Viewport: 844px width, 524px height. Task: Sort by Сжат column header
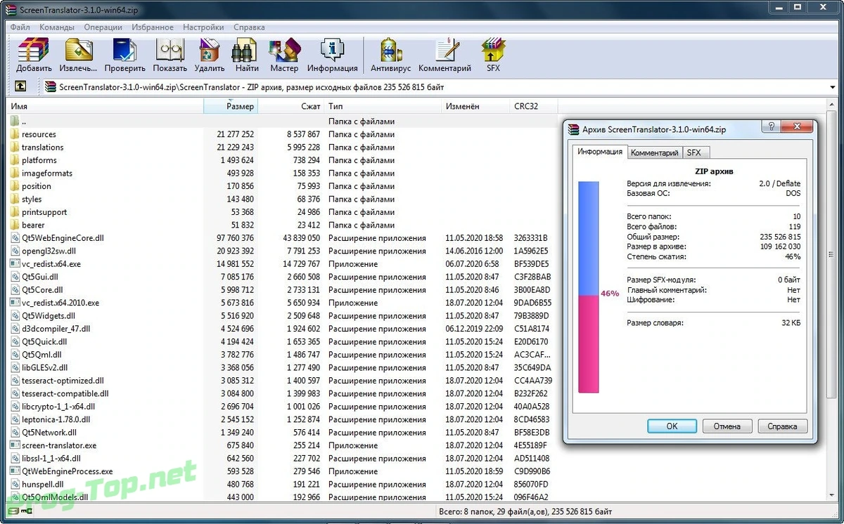click(291, 106)
